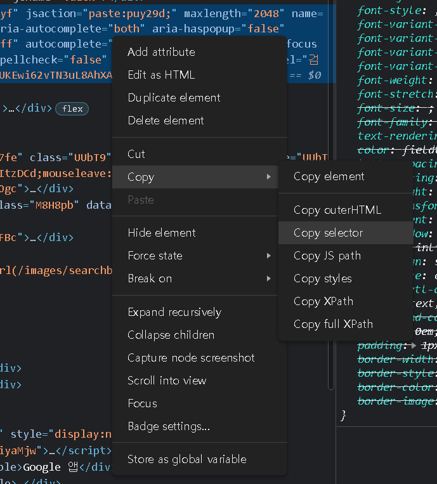Viewport: 437px width, 484px height.
Task: Click rl(/images/searchb url text
Action: coord(56,270)
